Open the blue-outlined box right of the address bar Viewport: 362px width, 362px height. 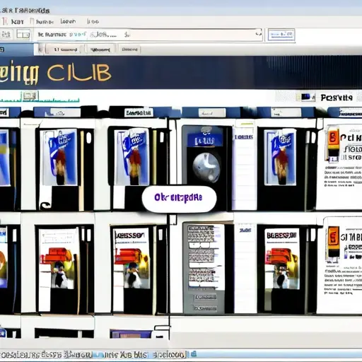281,35
